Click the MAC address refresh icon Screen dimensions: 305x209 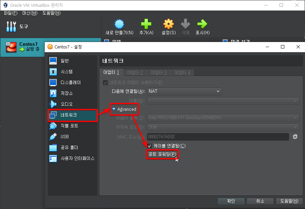click(295, 137)
